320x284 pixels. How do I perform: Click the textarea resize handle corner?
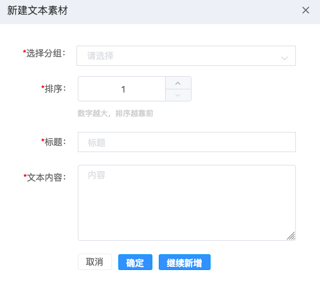[x=291, y=236]
